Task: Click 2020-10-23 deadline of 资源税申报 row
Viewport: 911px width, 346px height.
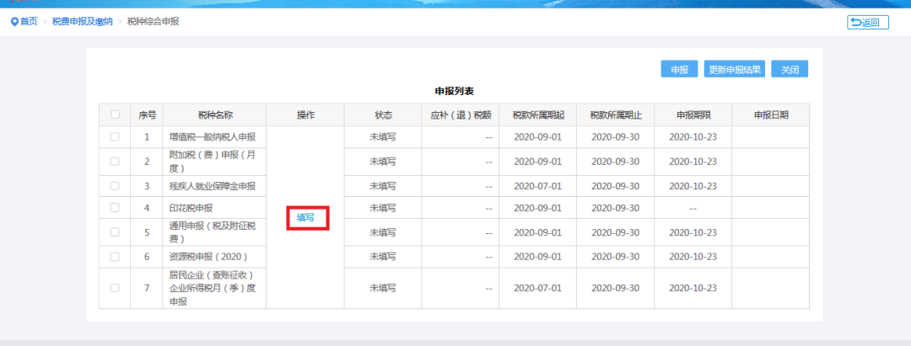Action: coord(693,256)
